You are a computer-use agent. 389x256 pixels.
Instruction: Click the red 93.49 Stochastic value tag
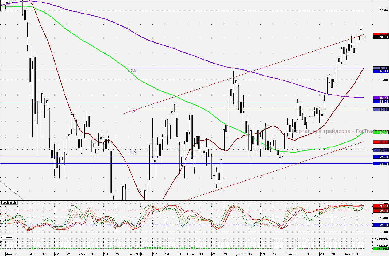[x=380, y=206]
